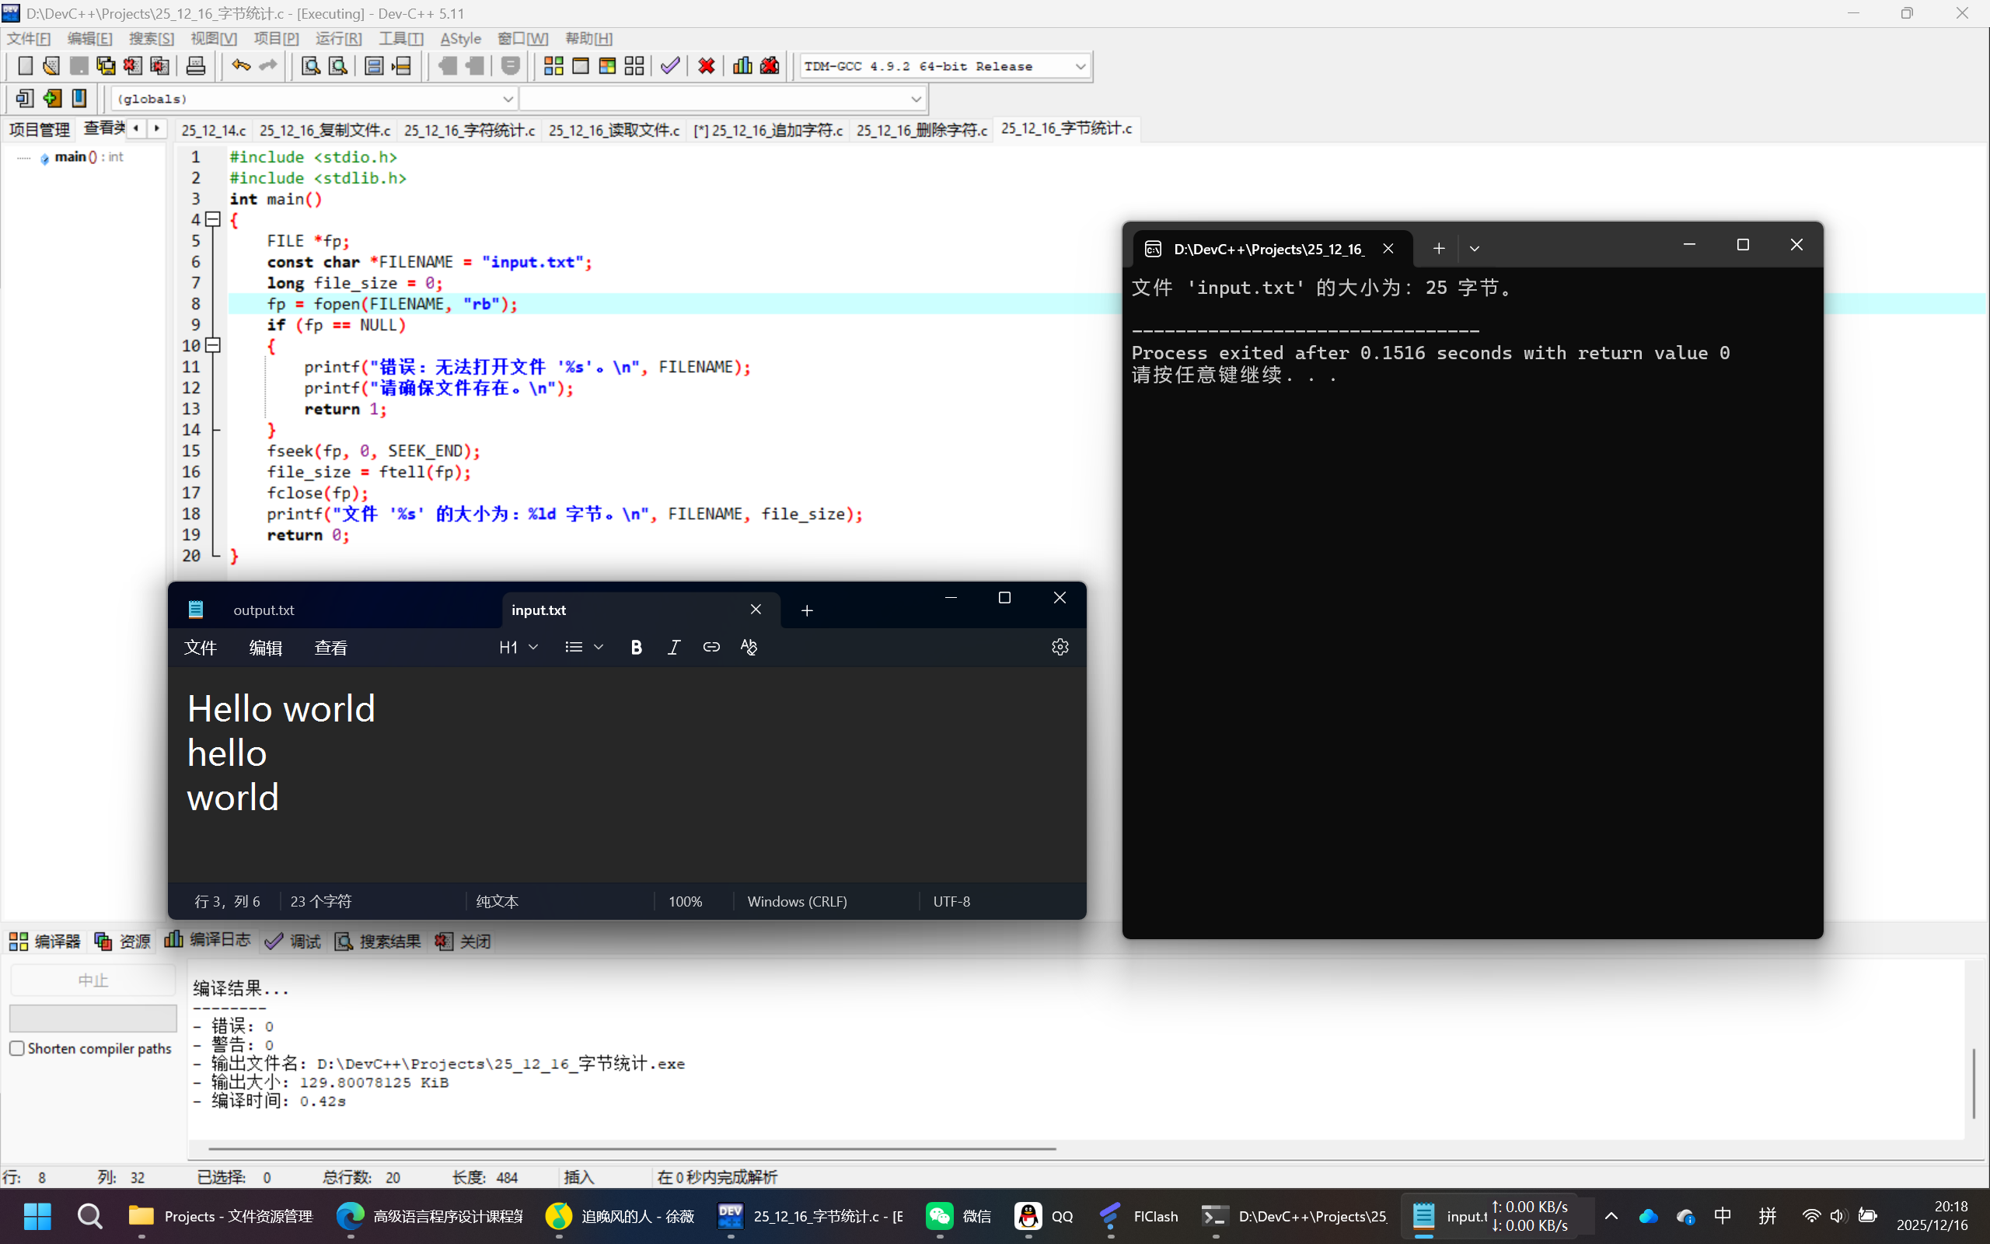Open the TDM-GCC compiler selection dropdown
1990x1244 pixels.
tap(1080, 67)
